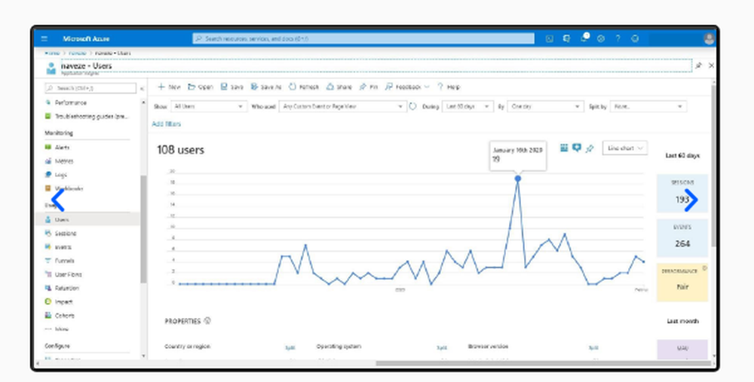
Task: Click Pin in the toolbar
Action: (x=369, y=87)
